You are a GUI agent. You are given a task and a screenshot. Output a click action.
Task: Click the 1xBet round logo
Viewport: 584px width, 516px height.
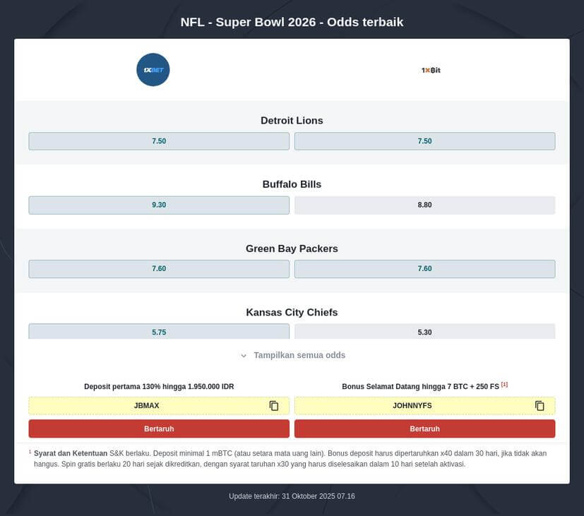pos(153,70)
